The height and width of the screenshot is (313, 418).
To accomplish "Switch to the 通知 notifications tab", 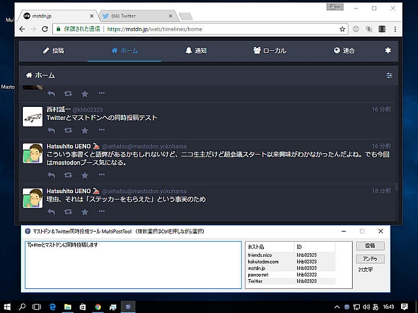I will click(x=196, y=51).
